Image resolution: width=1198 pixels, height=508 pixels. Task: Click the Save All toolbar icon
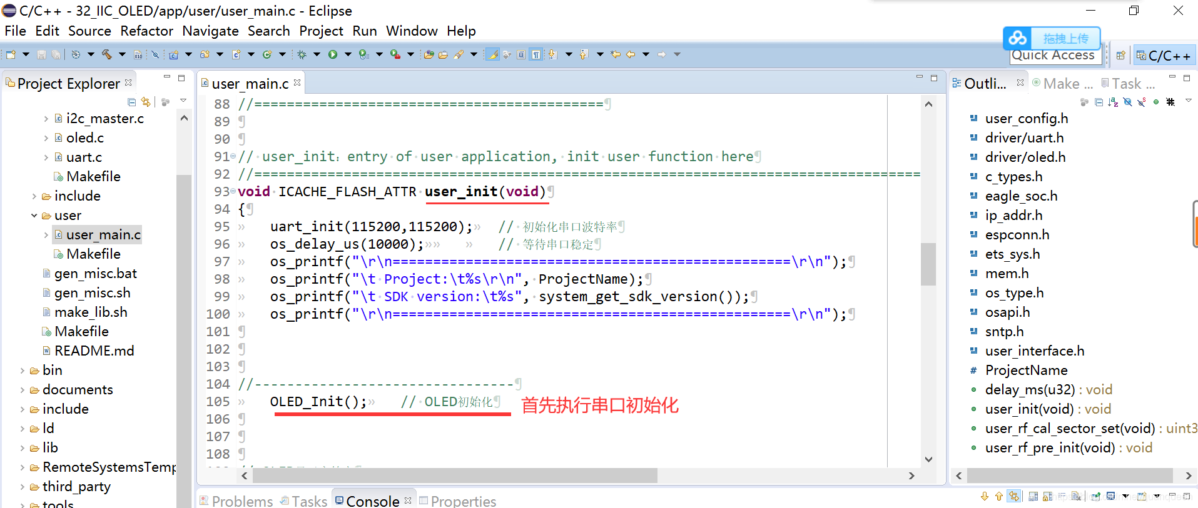(56, 54)
